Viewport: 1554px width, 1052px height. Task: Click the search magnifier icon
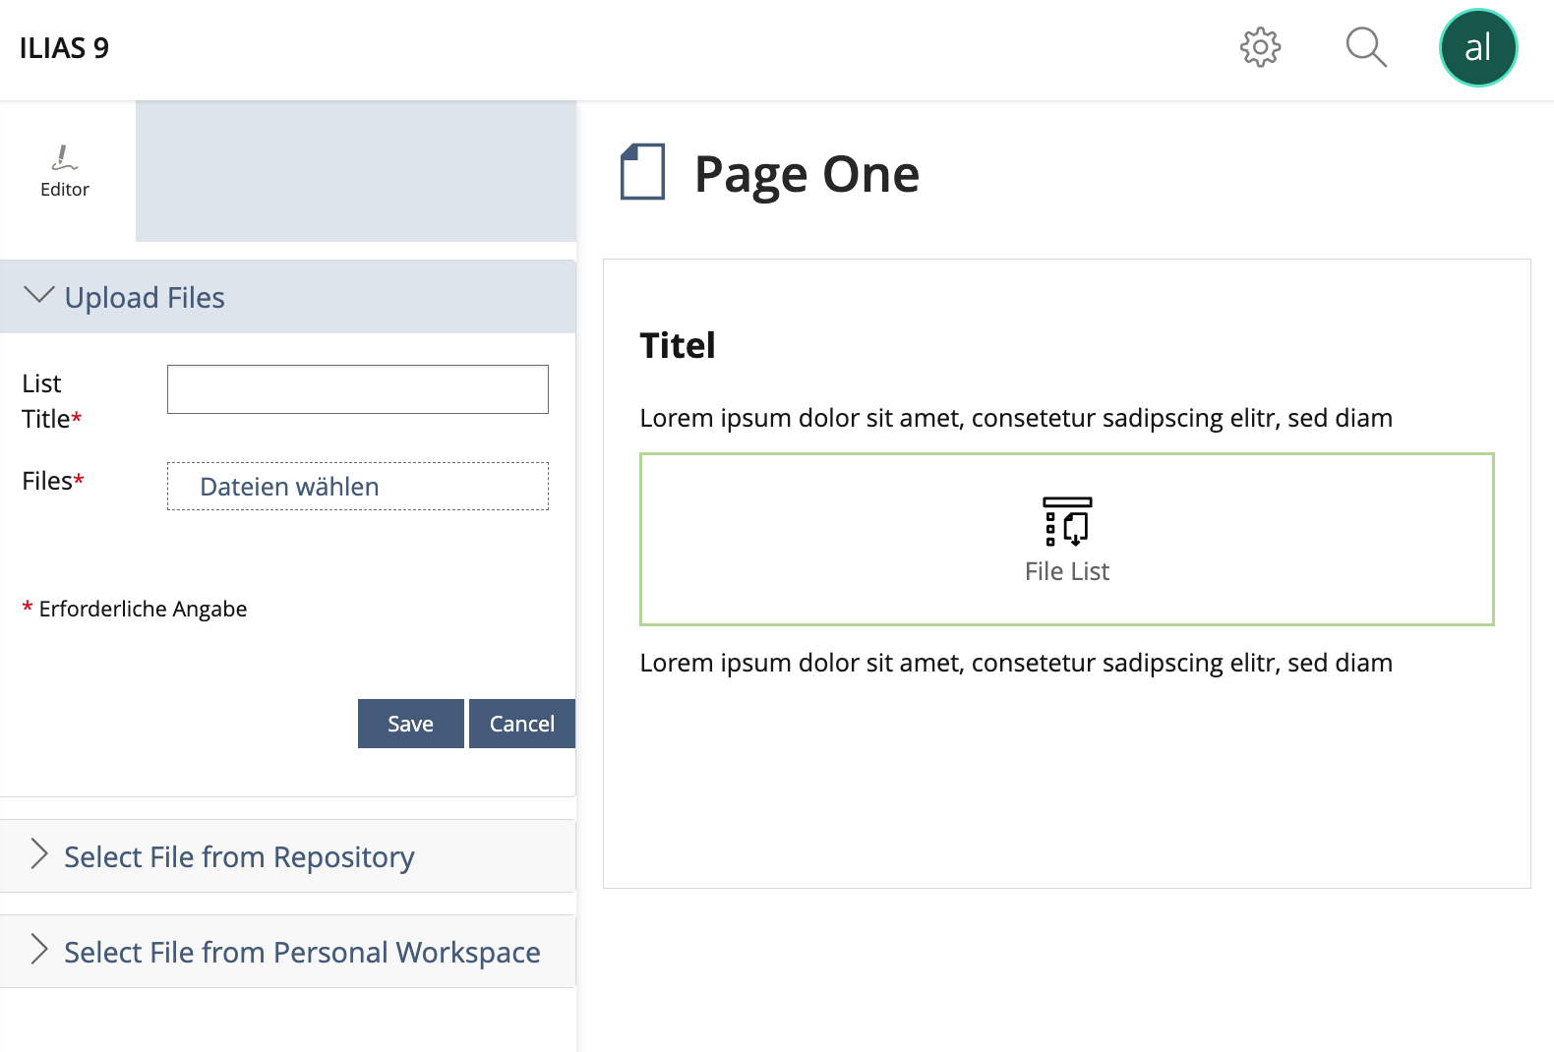click(x=1366, y=47)
